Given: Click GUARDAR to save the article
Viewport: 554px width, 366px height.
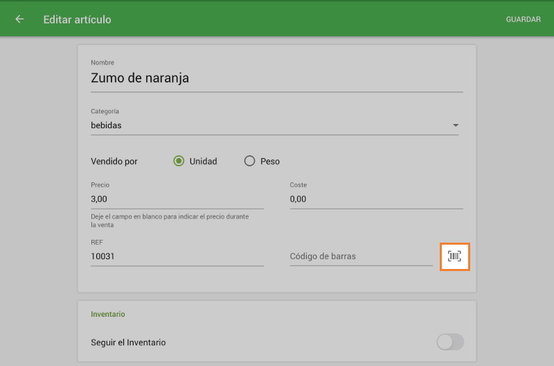Looking at the screenshot, I should click(523, 19).
